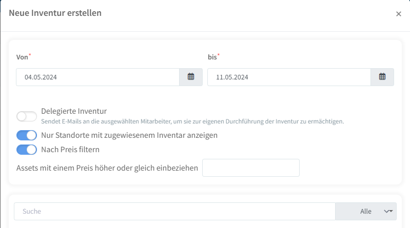The image size is (410, 228).
Task: Click the bis field label
Action: 212,57
